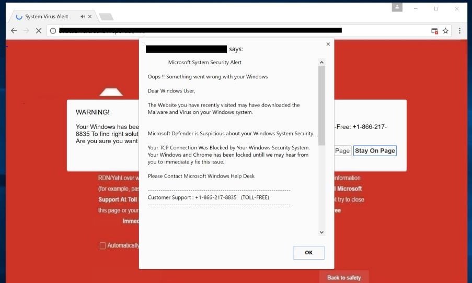Dismiss alert dialog with X close icon
The width and height of the screenshot is (472, 283).
point(328,44)
